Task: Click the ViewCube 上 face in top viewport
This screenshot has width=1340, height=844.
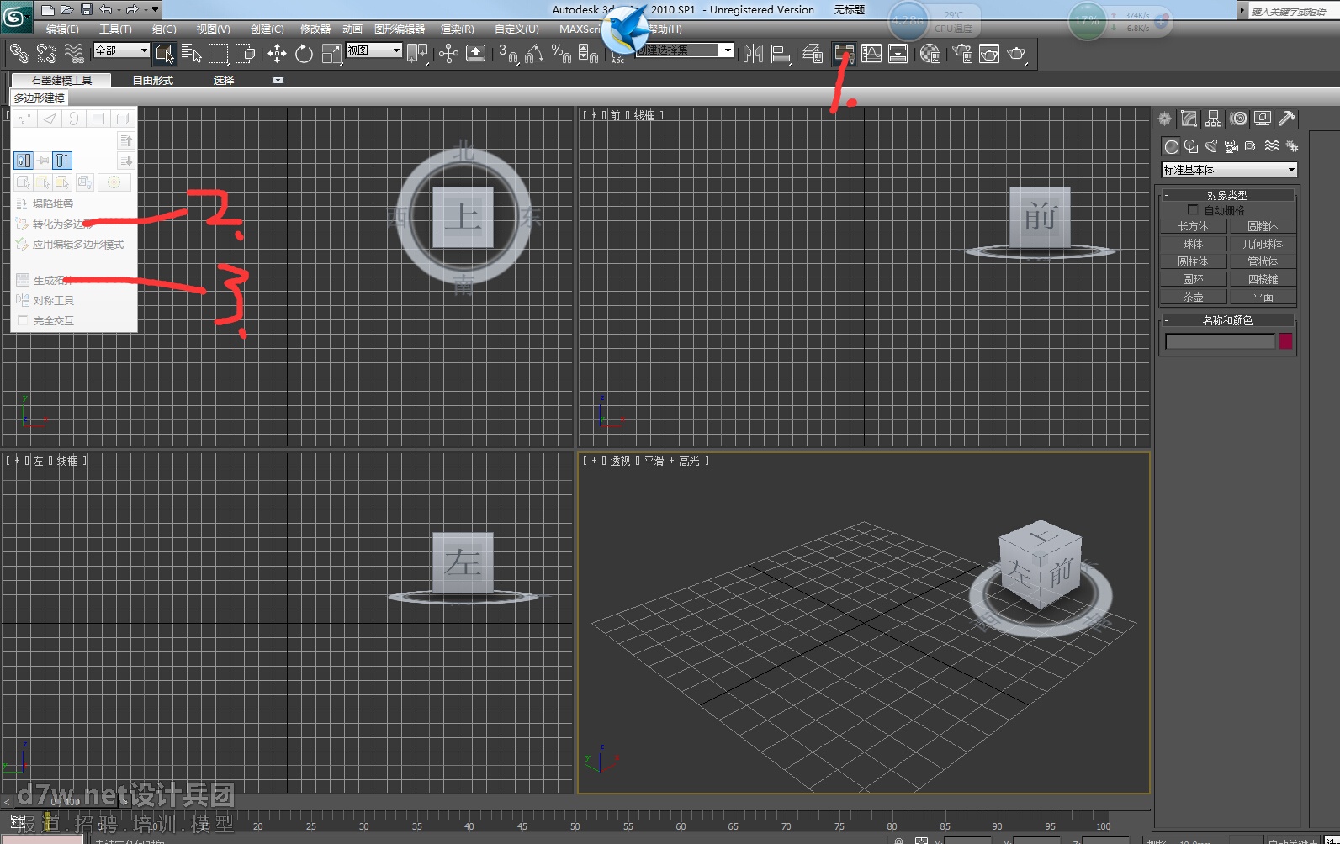Action: pos(463,217)
